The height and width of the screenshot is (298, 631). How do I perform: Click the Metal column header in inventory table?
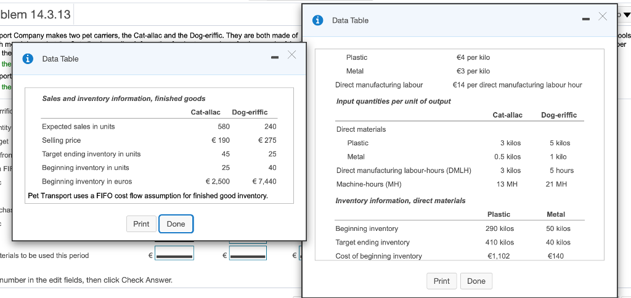coord(556,215)
